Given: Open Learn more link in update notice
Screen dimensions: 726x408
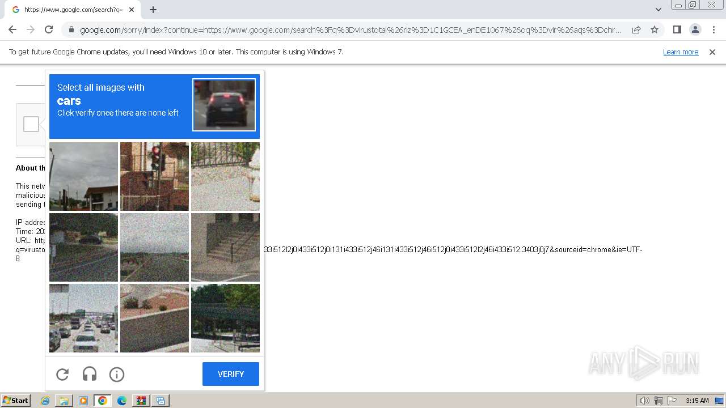Looking at the screenshot, I should coord(681,52).
